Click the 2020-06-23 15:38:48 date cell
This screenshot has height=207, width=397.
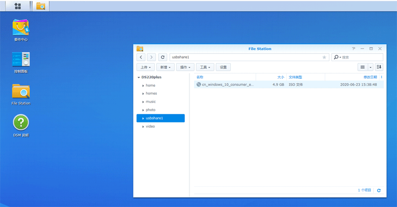(358, 84)
